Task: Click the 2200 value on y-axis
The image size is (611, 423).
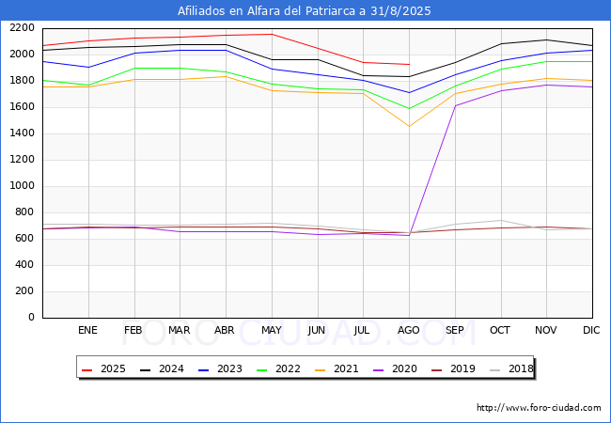Action: coord(22,28)
